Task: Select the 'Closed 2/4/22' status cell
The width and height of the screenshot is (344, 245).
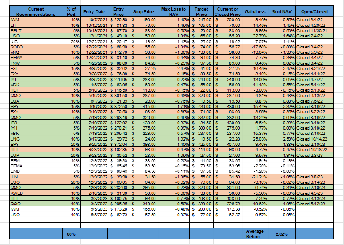Action: 314,36
